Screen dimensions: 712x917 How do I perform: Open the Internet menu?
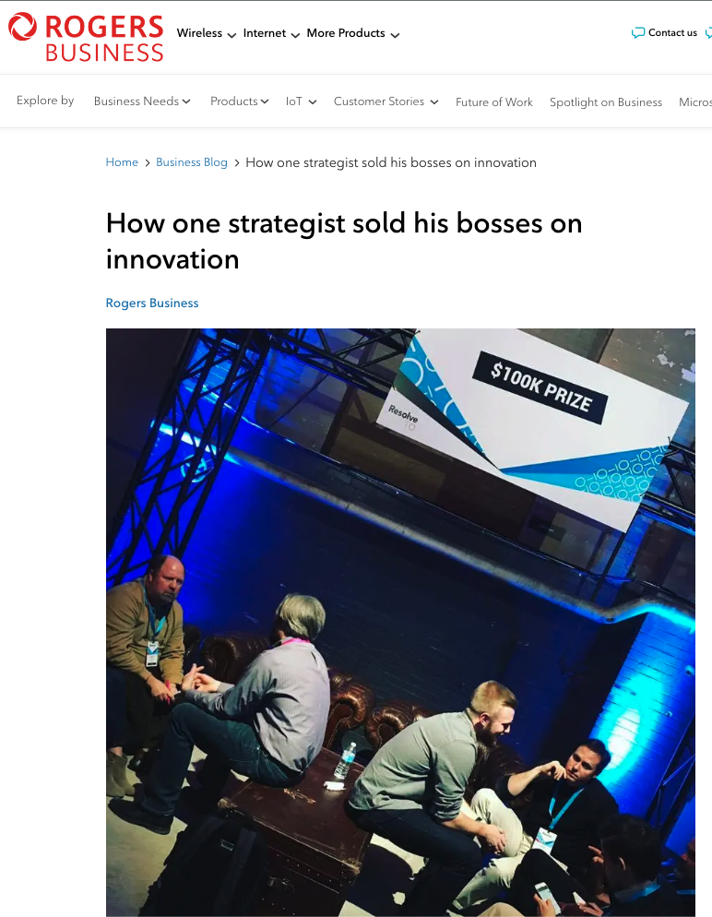(x=271, y=33)
